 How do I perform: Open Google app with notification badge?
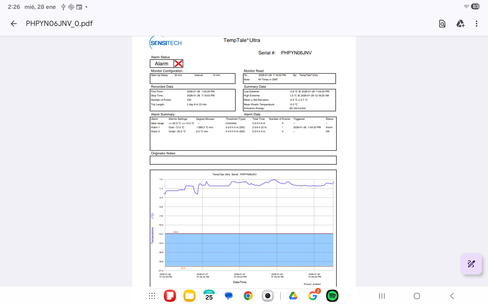[313, 296]
